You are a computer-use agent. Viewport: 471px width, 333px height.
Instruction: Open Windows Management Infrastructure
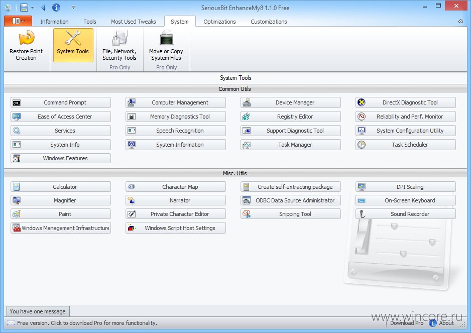click(61, 228)
